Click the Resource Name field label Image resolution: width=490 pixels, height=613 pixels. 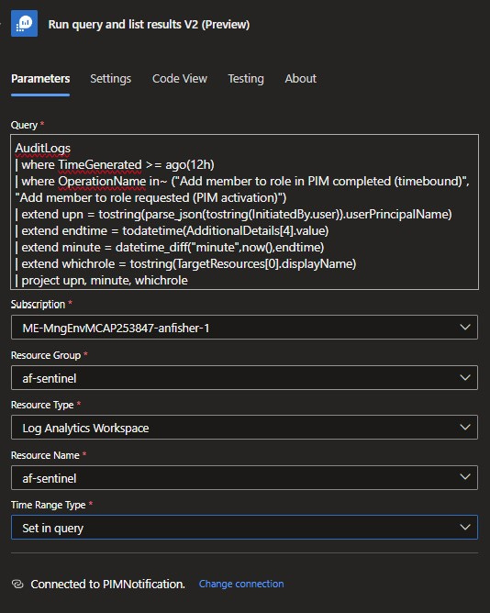(45, 455)
